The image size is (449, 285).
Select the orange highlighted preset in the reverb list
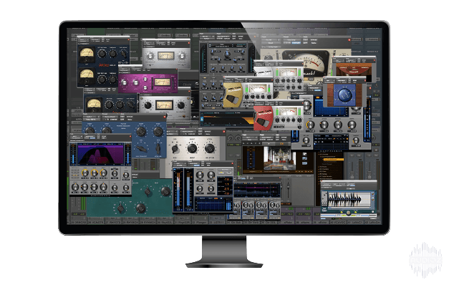[333, 159]
